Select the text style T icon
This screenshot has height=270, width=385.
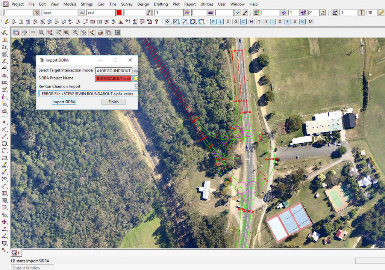(x=362, y=13)
